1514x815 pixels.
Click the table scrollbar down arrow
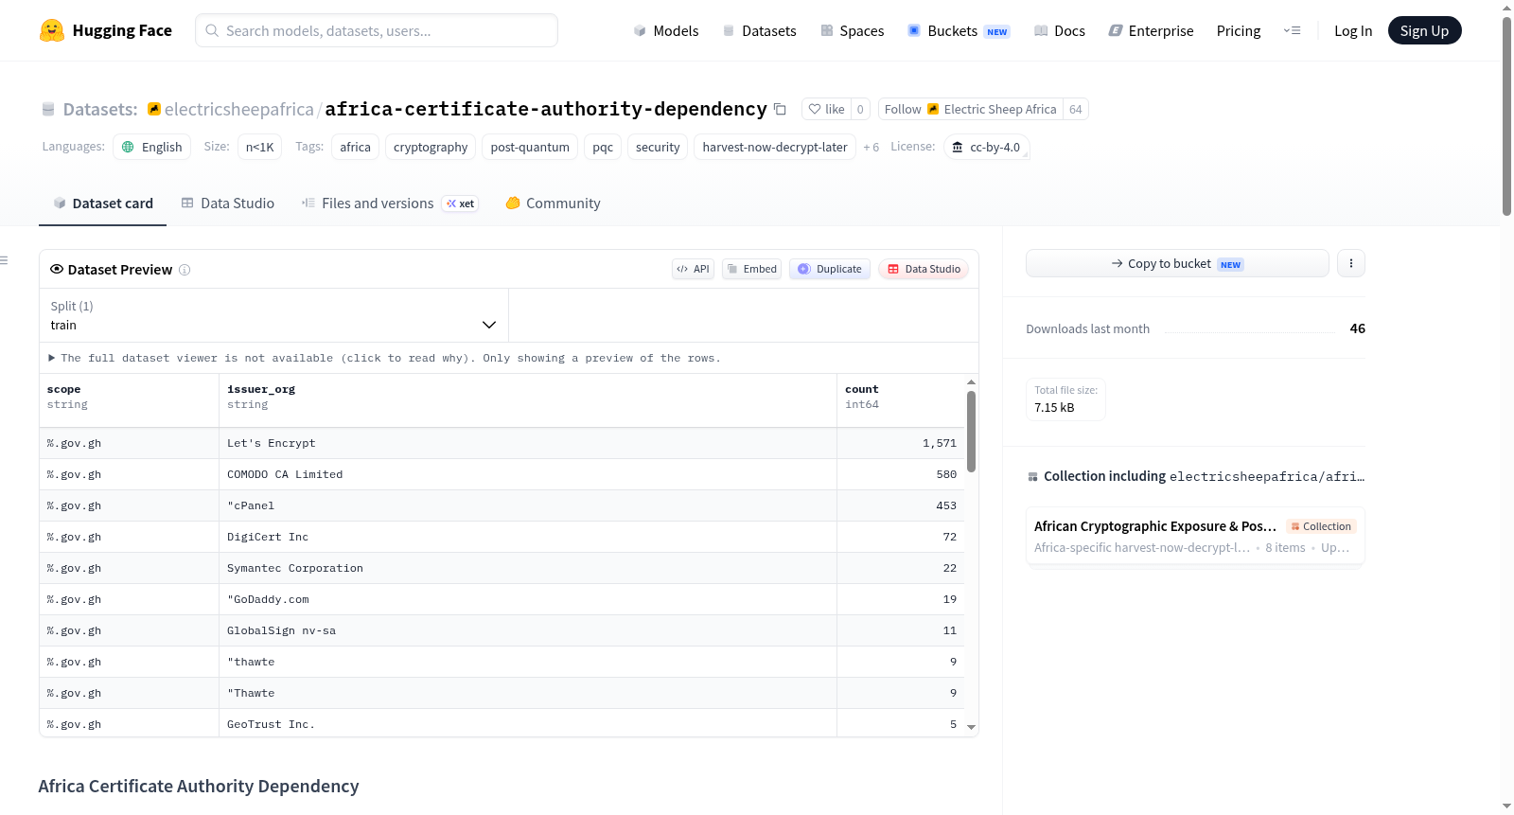click(971, 727)
